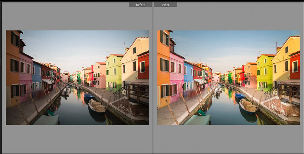The width and height of the screenshot is (304, 154).
Task: Click the sky in the Before photo
Action: [74, 44]
